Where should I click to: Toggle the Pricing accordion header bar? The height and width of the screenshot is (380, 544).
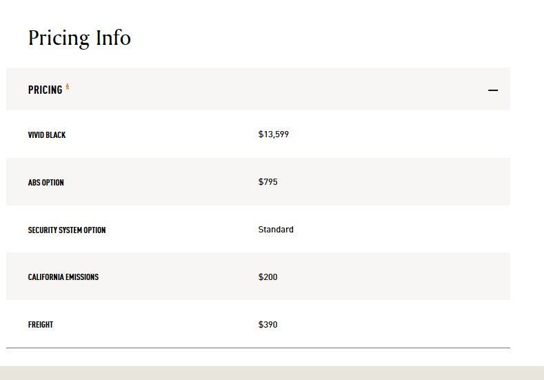[276, 90]
